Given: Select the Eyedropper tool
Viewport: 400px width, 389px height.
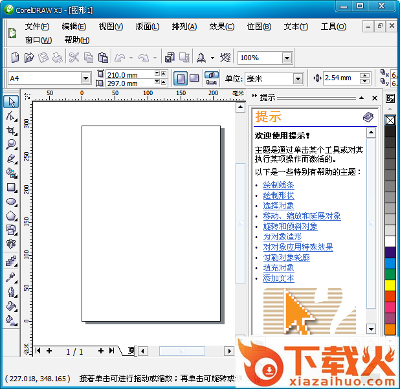Looking at the screenshot, I should [11, 278].
